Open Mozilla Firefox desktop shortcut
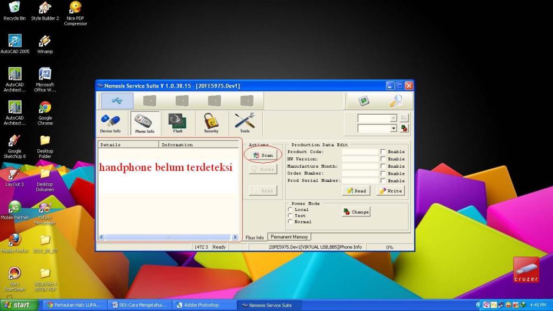The width and height of the screenshot is (553, 311). coord(15,243)
